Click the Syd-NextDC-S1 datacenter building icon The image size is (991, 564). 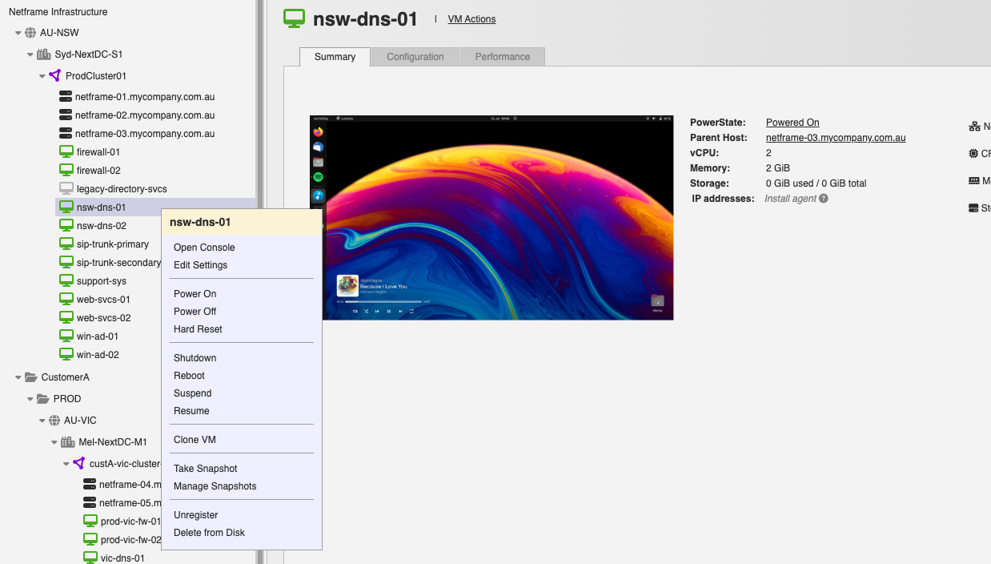(43, 54)
